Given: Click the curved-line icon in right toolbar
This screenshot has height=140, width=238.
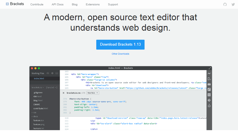Looking at the screenshot, I should [209, 89].
